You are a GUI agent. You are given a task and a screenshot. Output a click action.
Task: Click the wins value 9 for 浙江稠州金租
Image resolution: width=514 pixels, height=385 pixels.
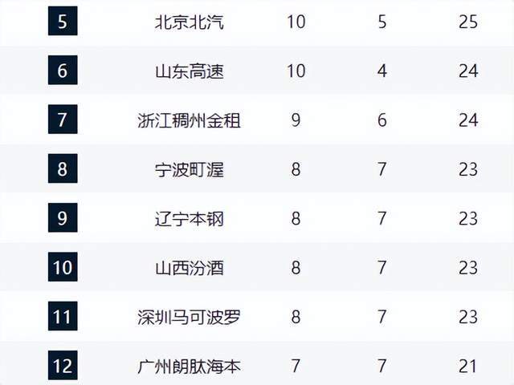[x=296, y=120]
